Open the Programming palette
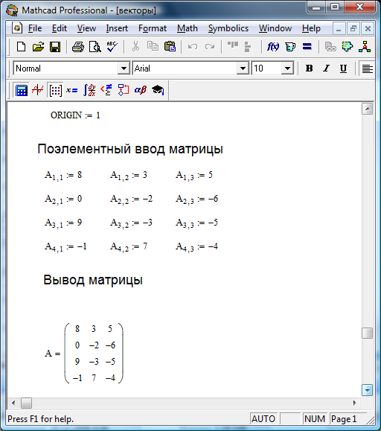The height and width of the screenshot is (431, 381). [124, 90]
